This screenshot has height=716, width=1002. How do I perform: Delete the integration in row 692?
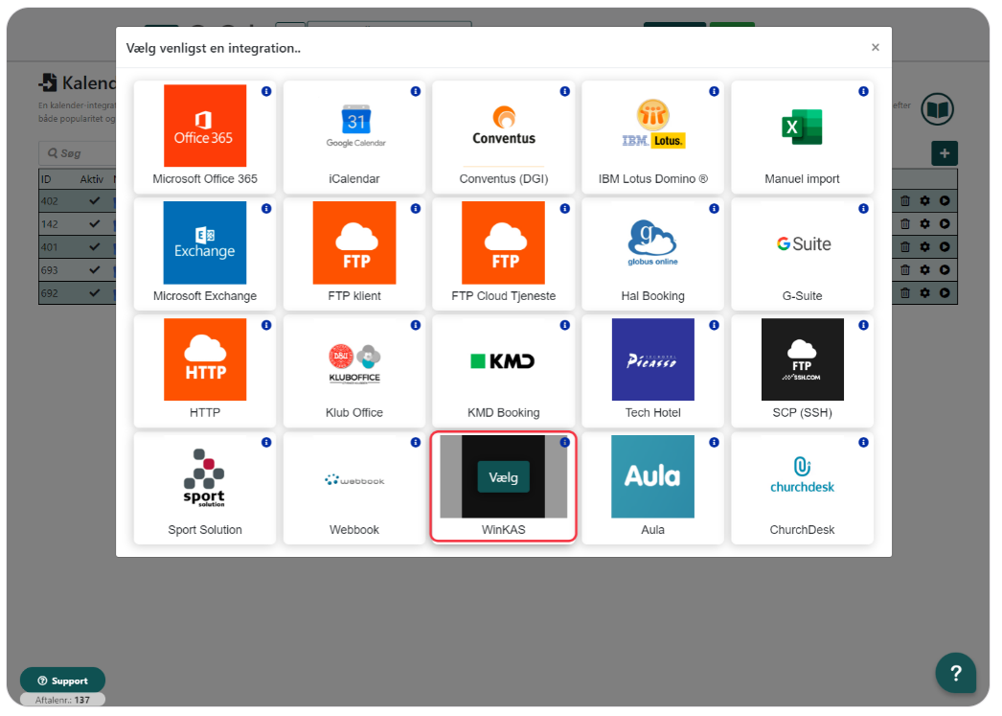coord(905,292)
